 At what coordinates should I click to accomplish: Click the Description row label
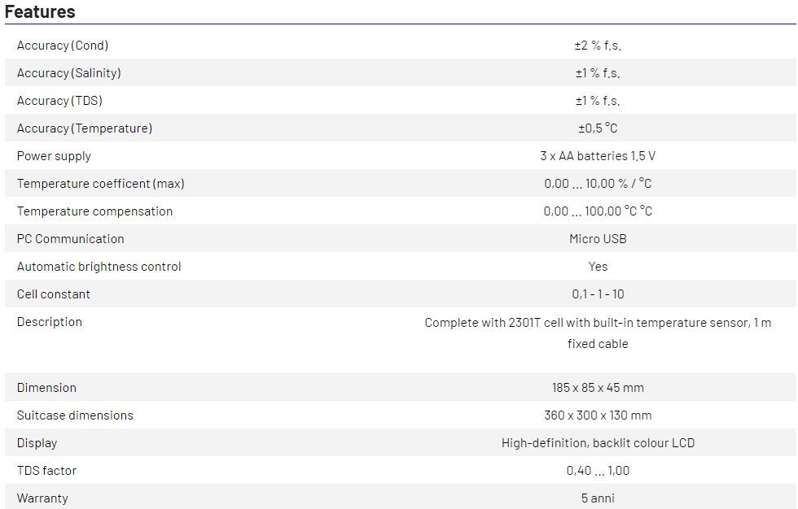pyautogui.click(x=50, y=322)
